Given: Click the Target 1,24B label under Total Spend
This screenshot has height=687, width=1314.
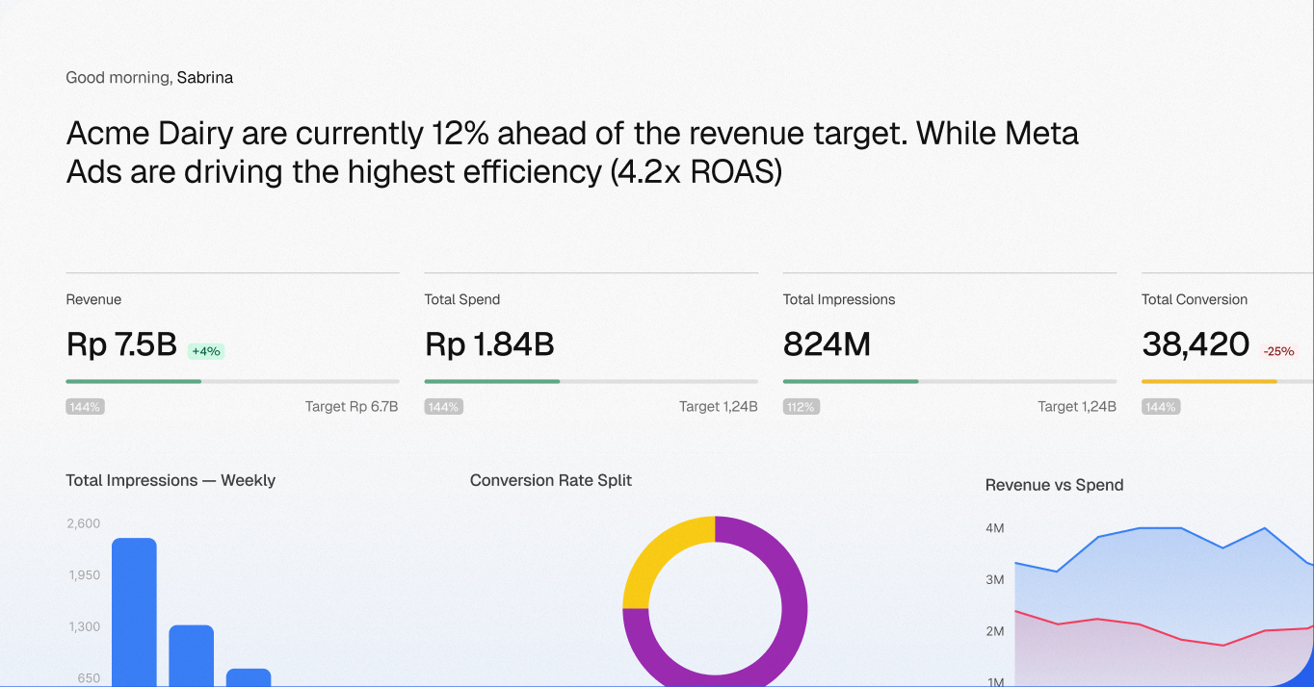Looking at the screenshot, I should click(719, 407).
